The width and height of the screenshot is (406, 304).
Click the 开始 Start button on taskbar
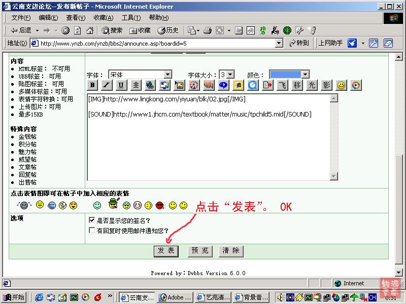pyautogui.click(x=14, y=297)
